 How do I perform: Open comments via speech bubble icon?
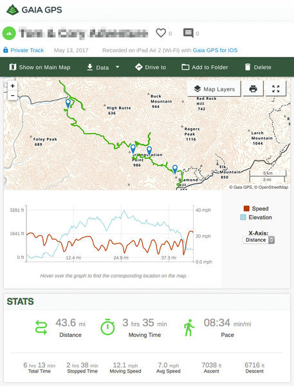188,33
